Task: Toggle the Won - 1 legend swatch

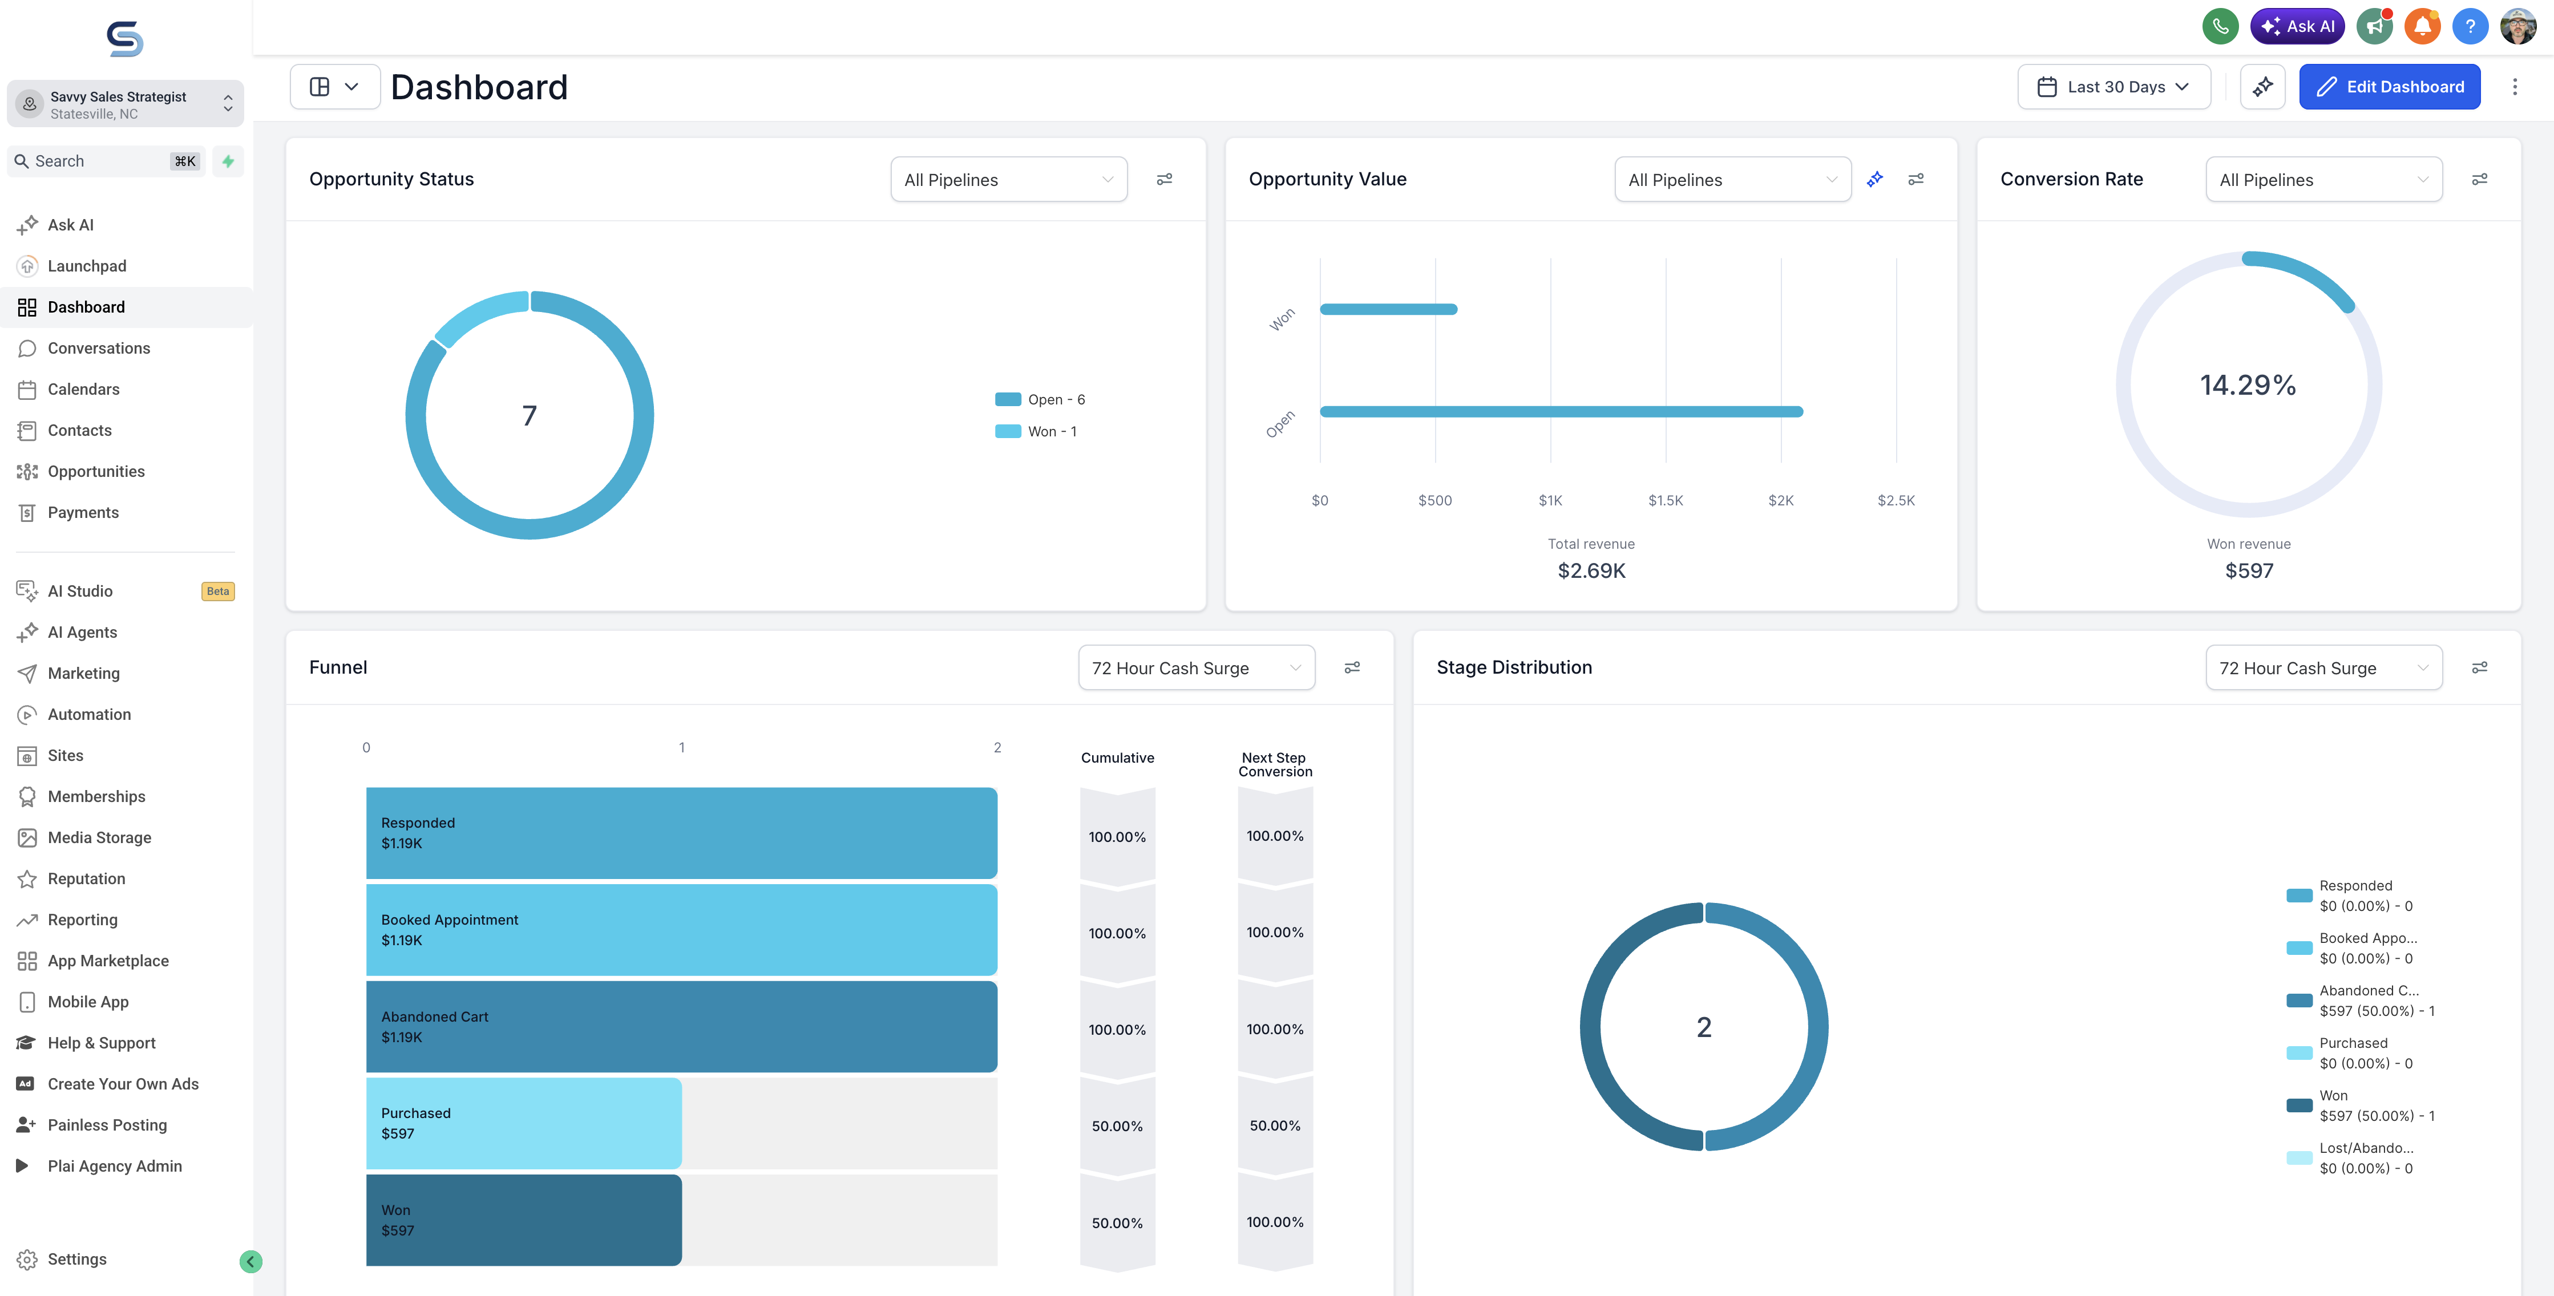Action: [1007, 431]
